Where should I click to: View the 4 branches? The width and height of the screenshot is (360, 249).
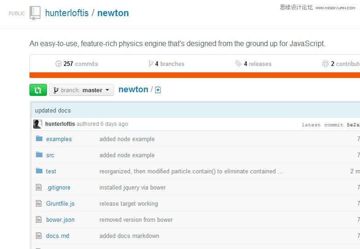[170, 64]
